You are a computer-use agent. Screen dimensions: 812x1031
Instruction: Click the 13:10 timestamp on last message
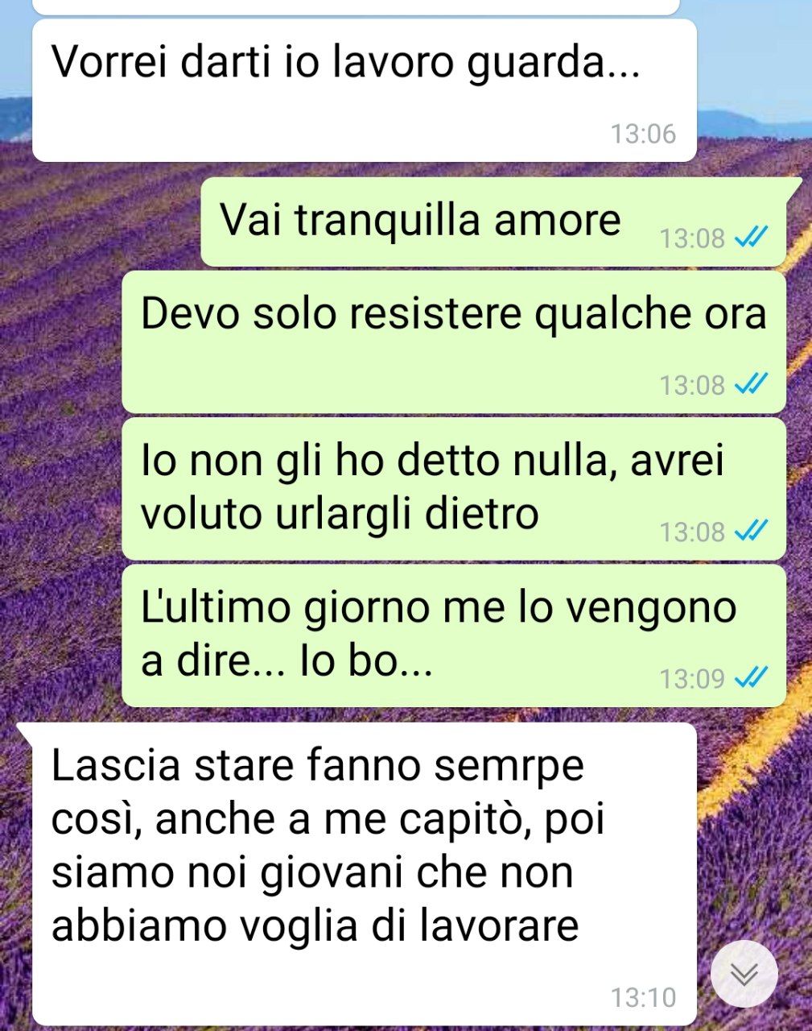(643, 997)
